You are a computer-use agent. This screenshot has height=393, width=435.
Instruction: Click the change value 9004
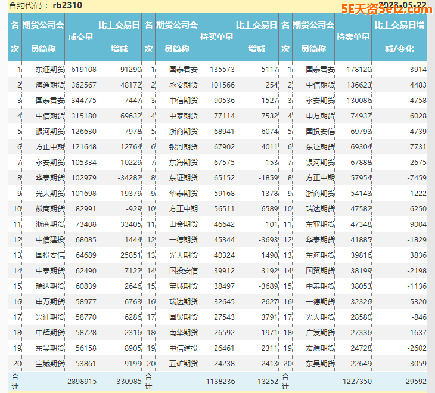pyautogui.click(x=418, y=224)
